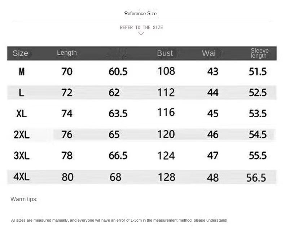
Task: Click the XL size row label
Action: pyautogui.click(x=22, y=114)
